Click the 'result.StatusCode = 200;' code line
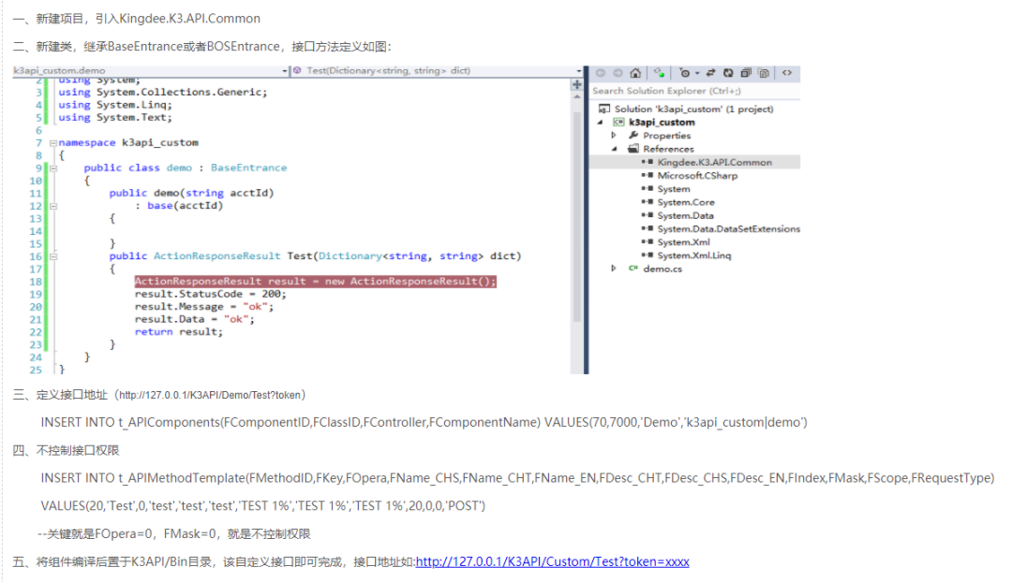The height and width of the screenshot is (582, 1012). pos(210,294)
